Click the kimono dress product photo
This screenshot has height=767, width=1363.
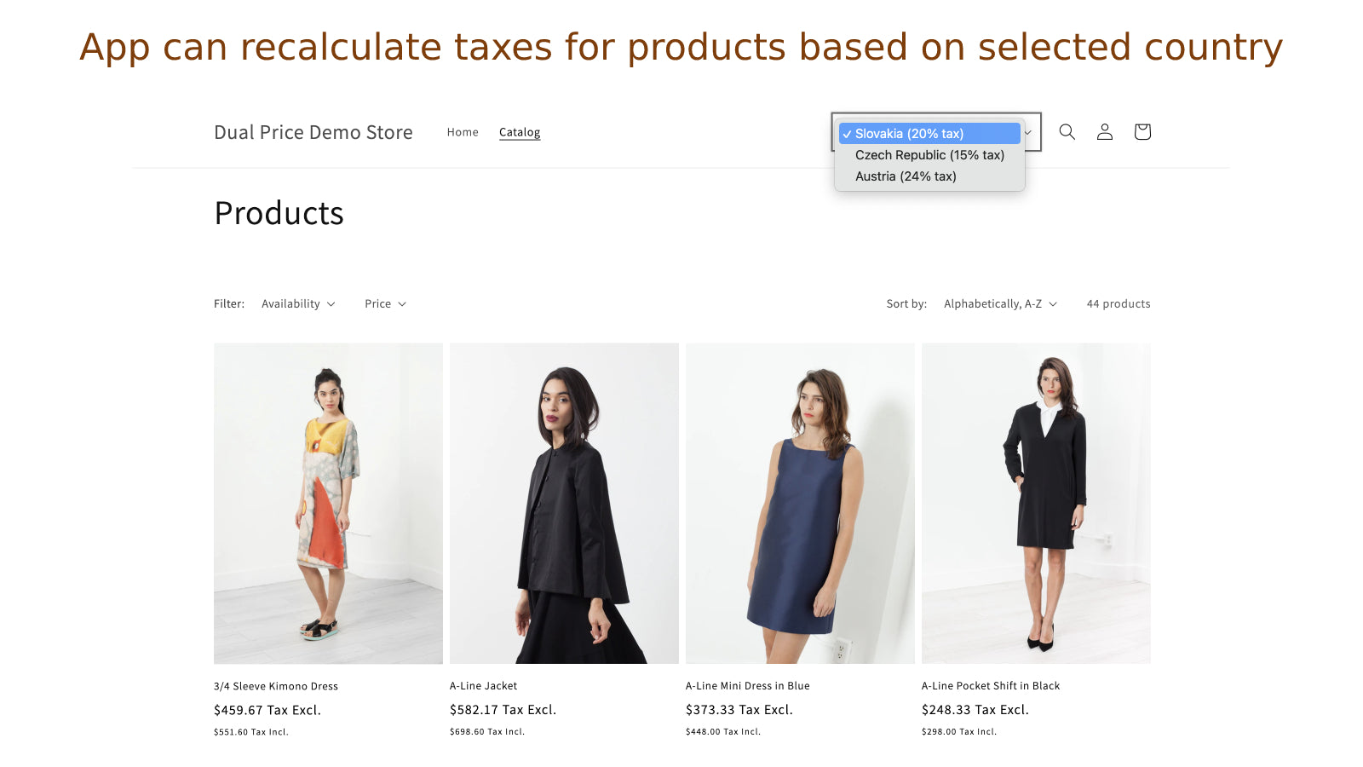click(328, 503)
